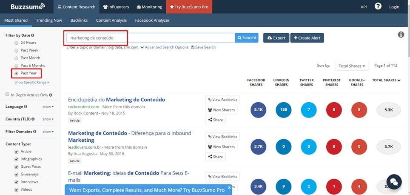The width and height of the screenshot is (410, 195).
Task: Select the Past Month date filter
Action: coord(17,58)
